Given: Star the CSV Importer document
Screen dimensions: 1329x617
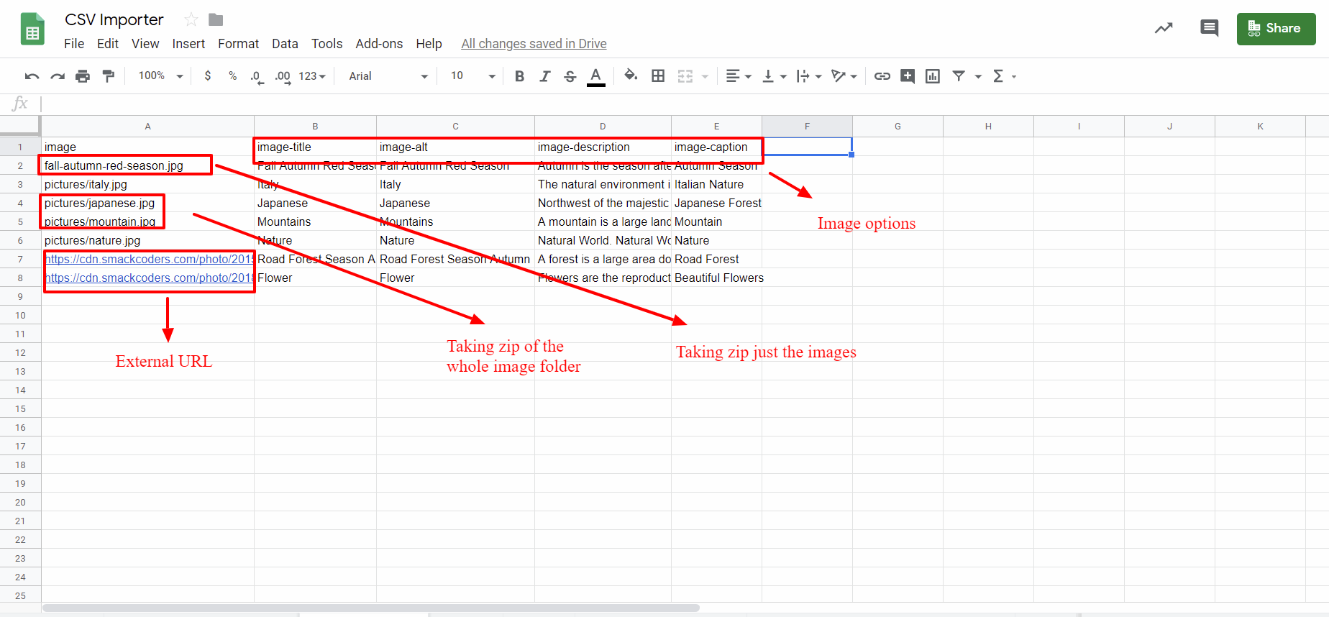Looking at the screenshot, I should tap(191, 19).
